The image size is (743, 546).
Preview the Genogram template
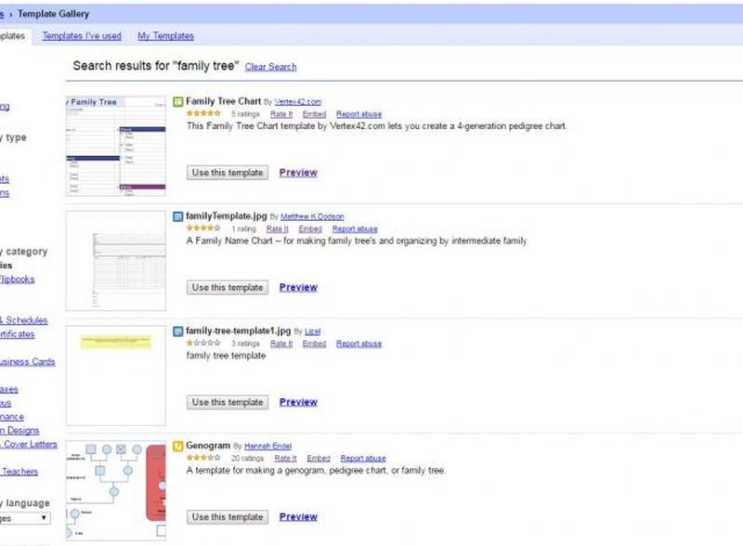(297, 517)
